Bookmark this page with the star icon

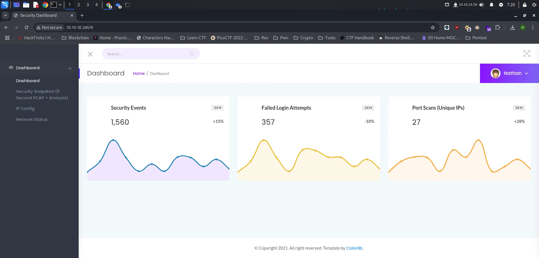[x=432, y=27]
